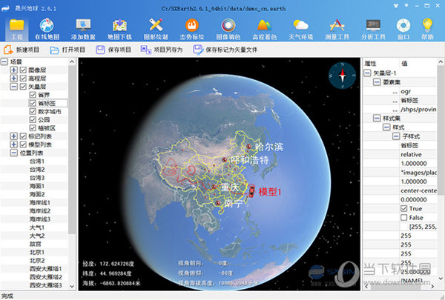The width and height of the screenshot is (445, 300).
Task: Select 海岸线2 in the location list
Action: [x=40, y=211]
